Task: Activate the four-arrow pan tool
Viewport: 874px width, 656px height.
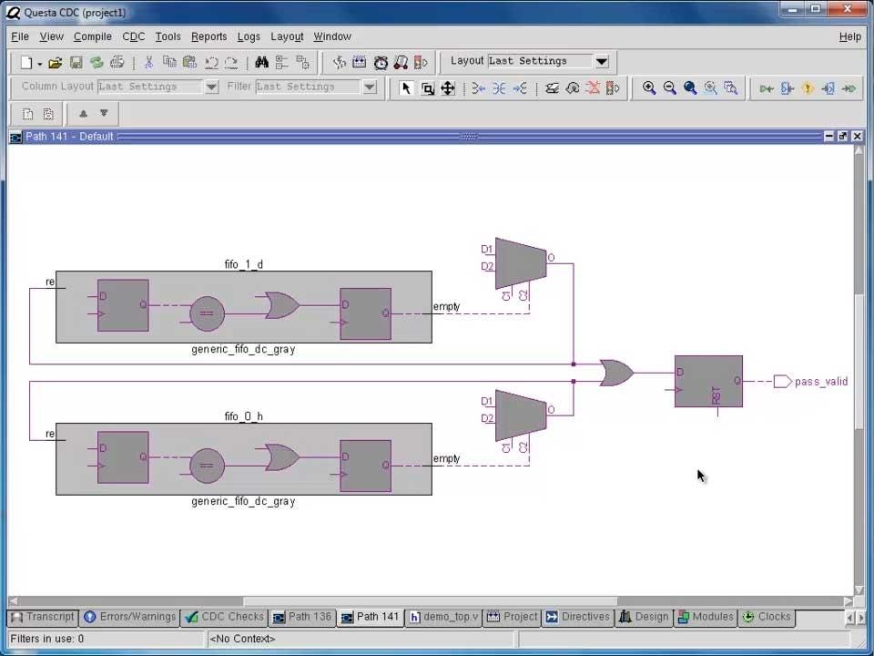Action: point(448,88)
